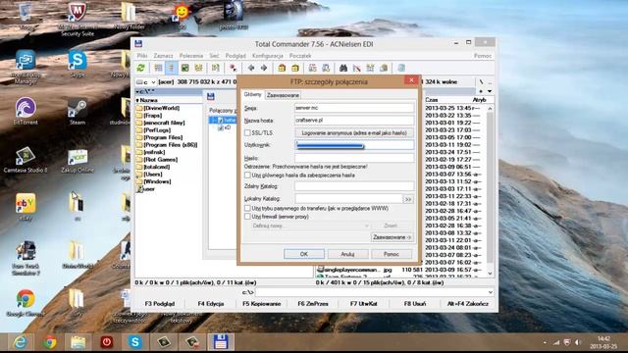Click the green refresh icon in toolbar
Image resolution: width=628 pixels, height=353 pixels.
(141, 68)
